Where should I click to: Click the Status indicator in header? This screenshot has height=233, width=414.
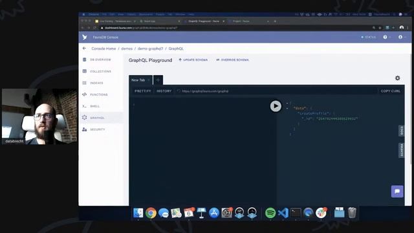[x=369, y=38]
